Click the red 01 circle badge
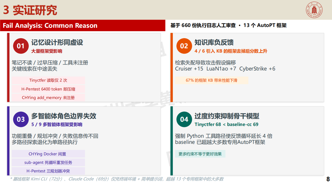 tap(21, 46)
